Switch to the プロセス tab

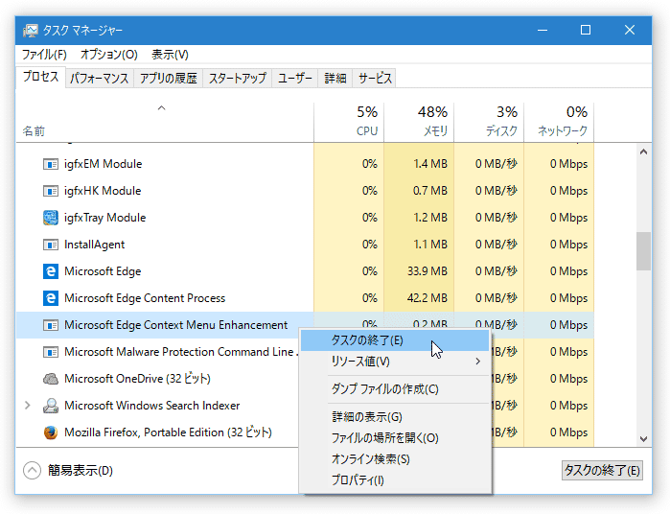coord(40,77)
